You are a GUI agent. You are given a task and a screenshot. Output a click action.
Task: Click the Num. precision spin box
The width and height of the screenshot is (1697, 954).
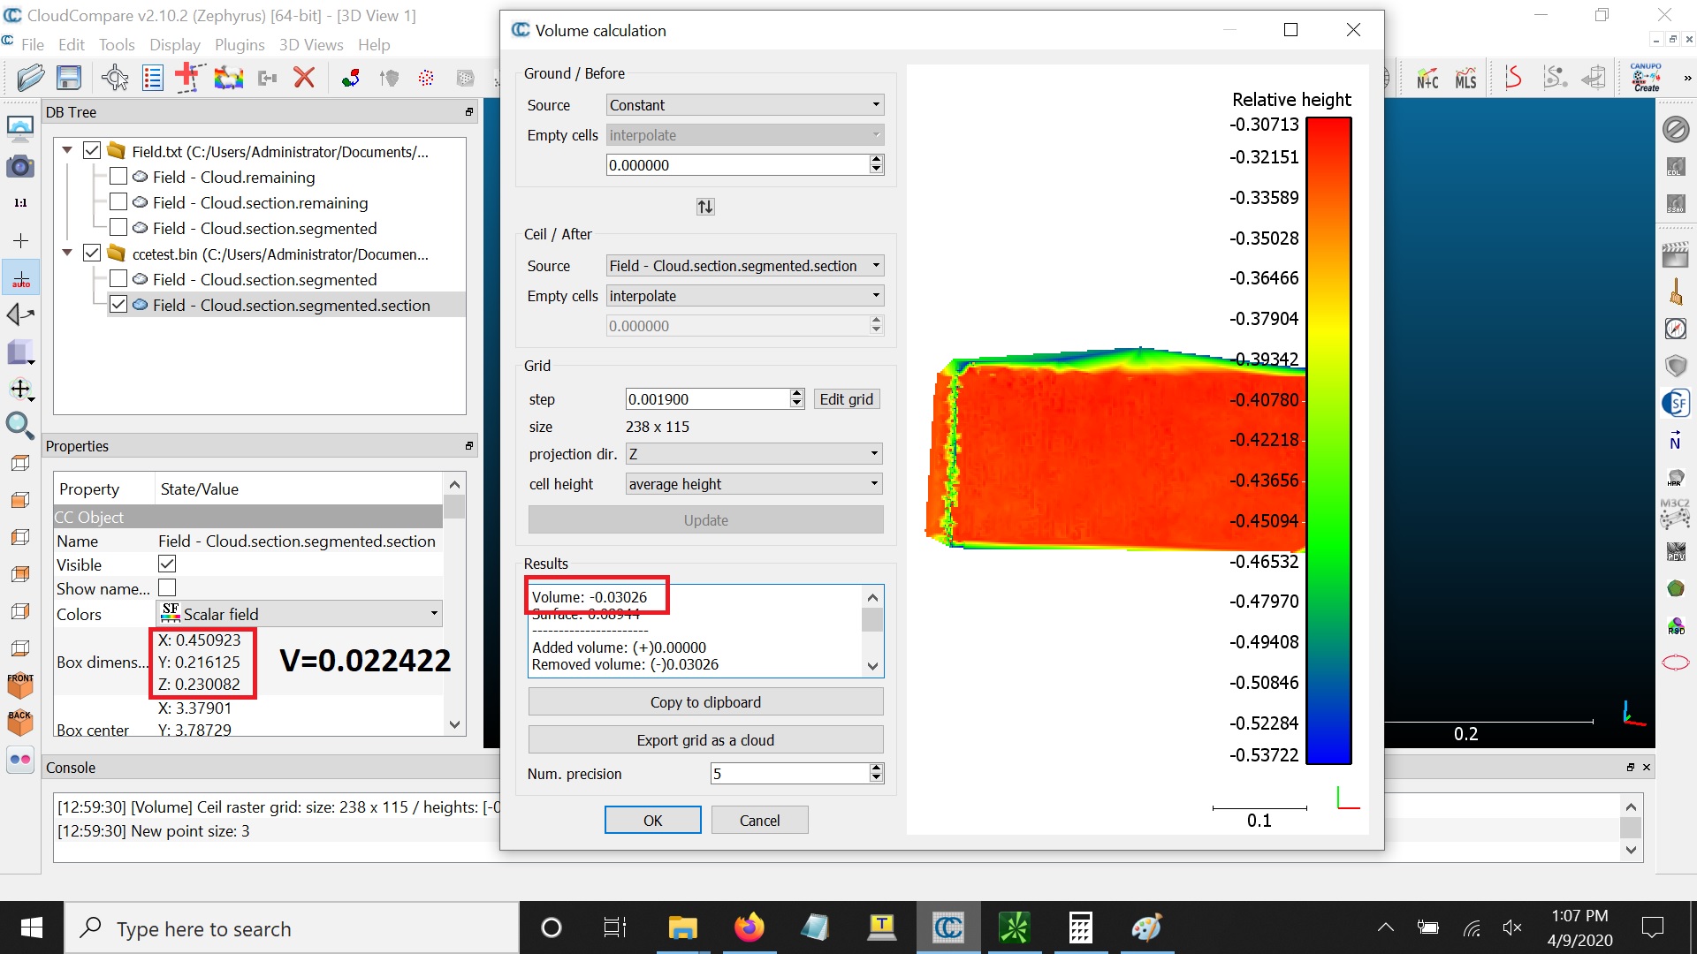click(x=796, y=774)
